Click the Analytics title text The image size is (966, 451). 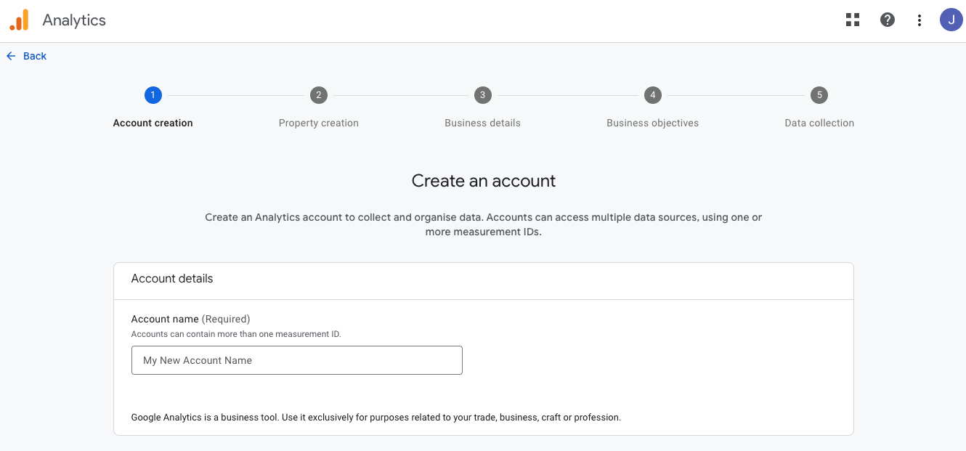pos(74,20)
